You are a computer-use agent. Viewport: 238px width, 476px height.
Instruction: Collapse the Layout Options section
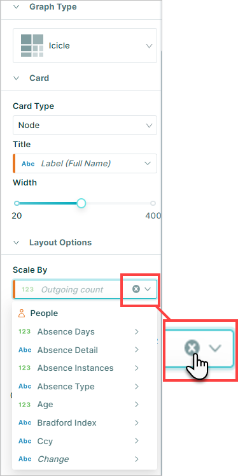tap(17, 243)
